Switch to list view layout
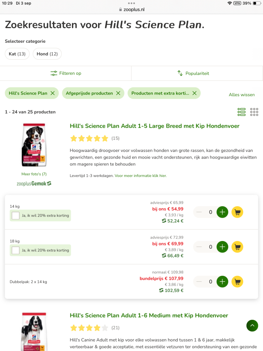 click(x=242, y=112)
